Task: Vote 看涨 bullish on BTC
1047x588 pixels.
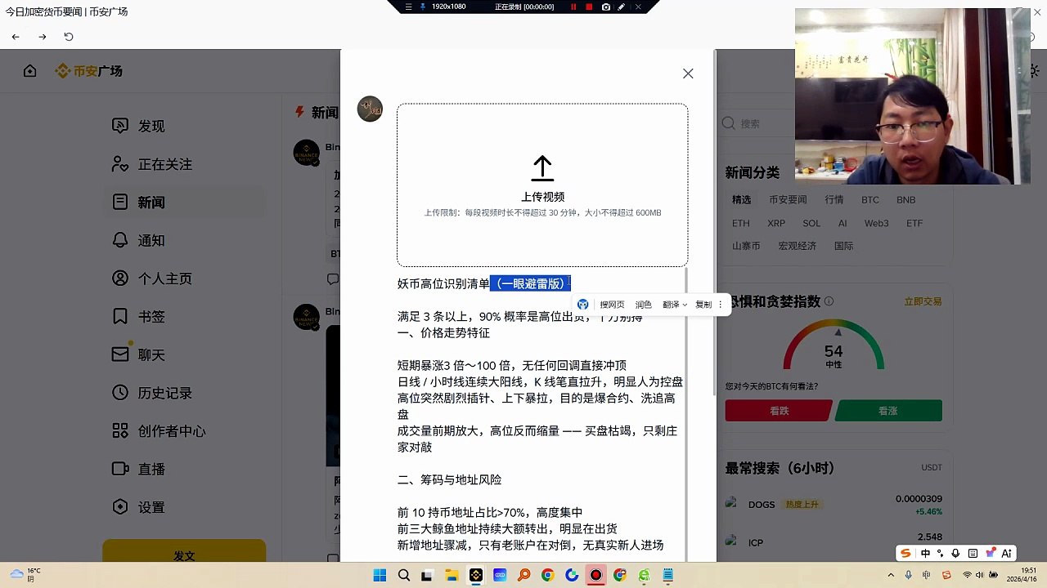Action: pyautogui.click(x=888, y=411)
